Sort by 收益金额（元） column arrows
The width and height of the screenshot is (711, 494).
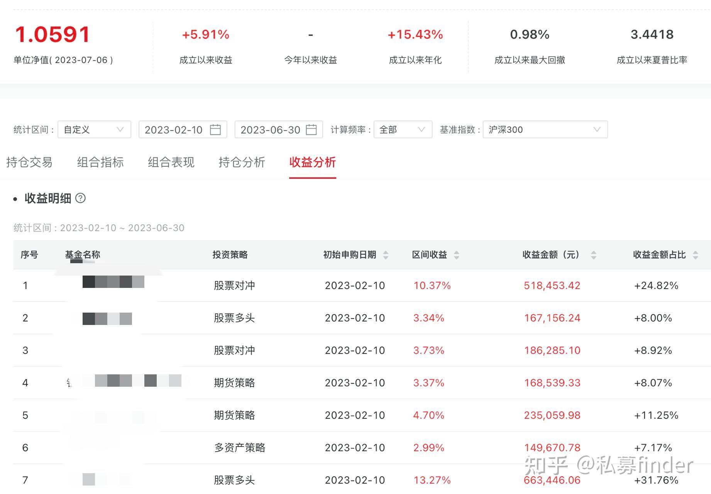pyautogui.click(x=594, y=255)
